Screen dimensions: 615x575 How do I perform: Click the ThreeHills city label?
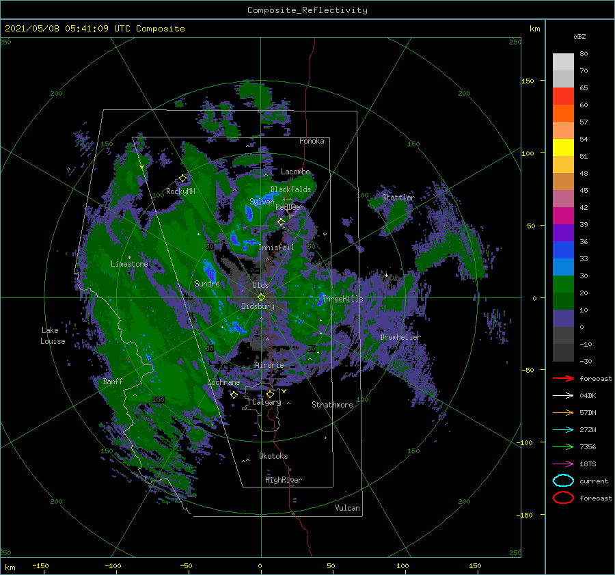pyautogui.click(x=343, y=299)
